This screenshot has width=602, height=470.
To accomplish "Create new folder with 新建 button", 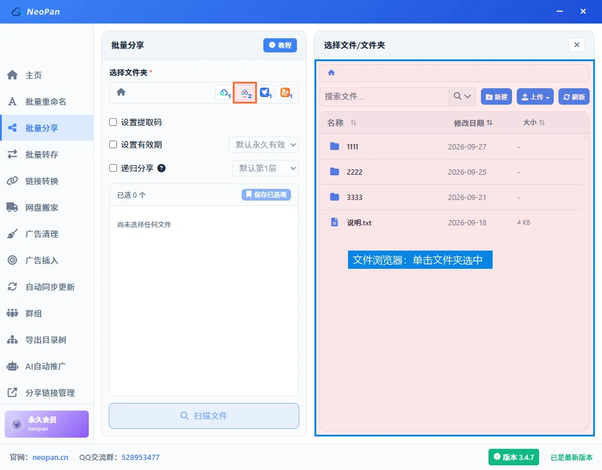I will pos(496,97).
